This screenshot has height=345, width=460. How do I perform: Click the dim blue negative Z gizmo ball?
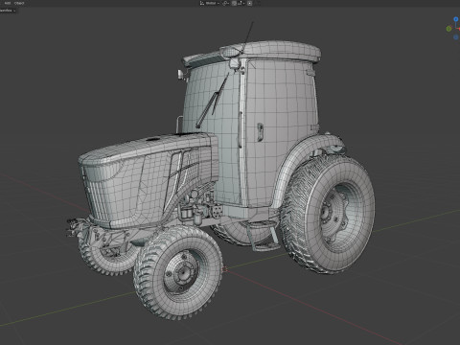coord(456,37)
